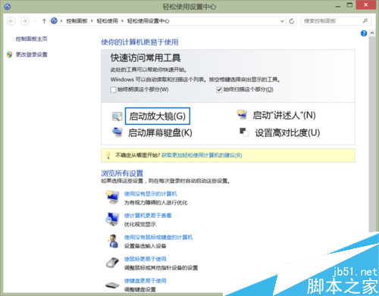Click the monitor icon for 使用没有显示的计算机
Viewport: 379px width, 296px height.
[x=112, y=197]
